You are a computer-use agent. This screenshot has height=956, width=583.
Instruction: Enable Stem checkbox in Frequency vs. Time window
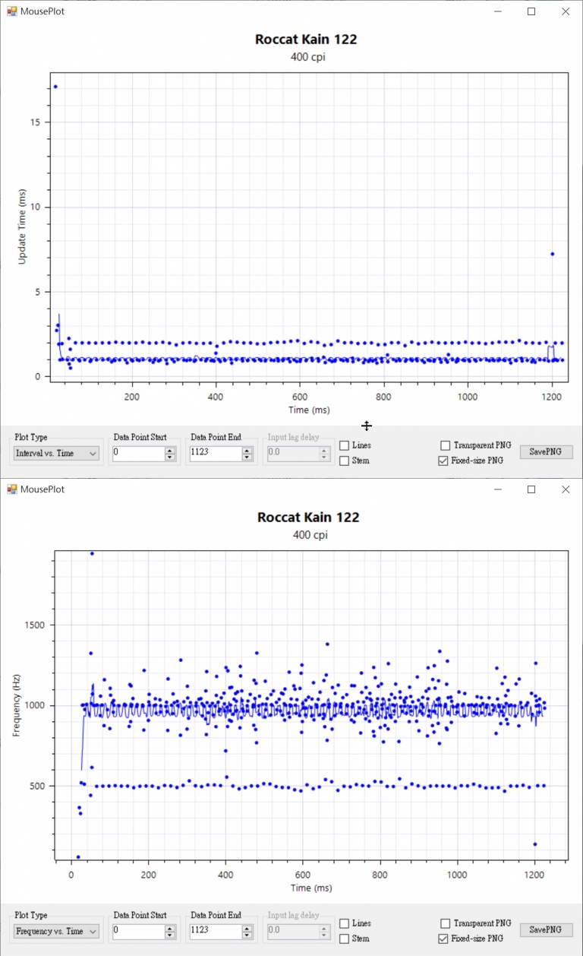[345, 939]
